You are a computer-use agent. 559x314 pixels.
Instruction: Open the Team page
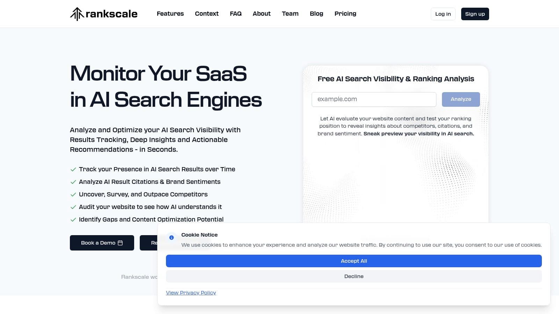[290, 14]
